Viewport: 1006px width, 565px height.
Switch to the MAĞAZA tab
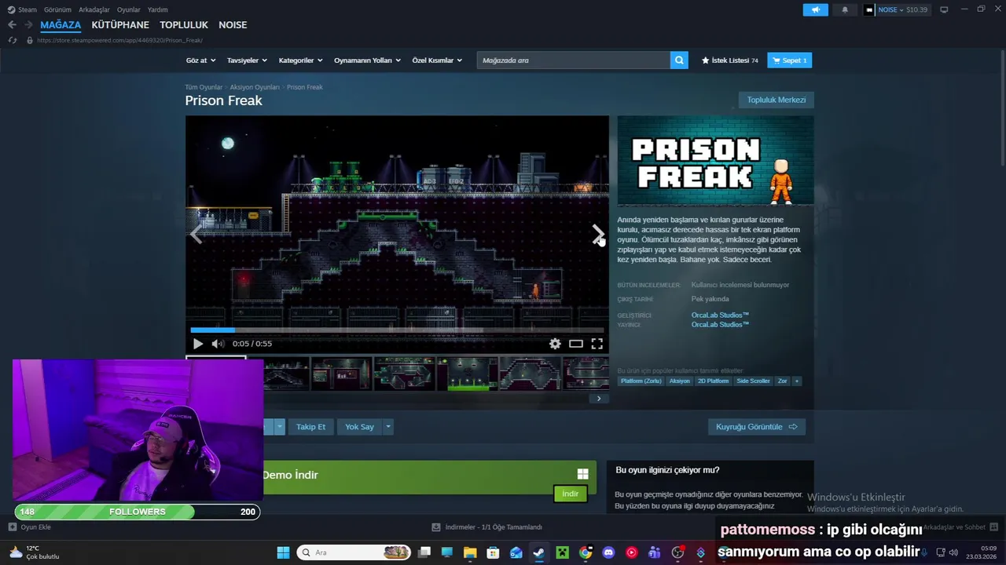61,25
